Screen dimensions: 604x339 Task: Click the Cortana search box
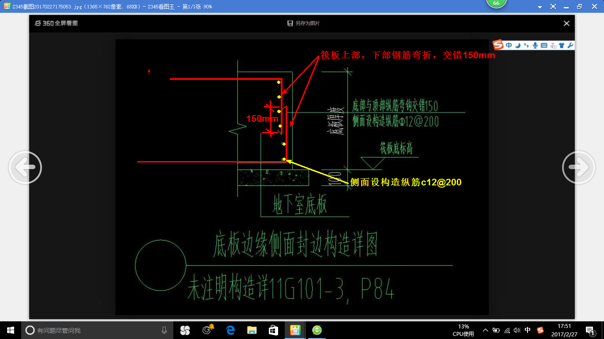coord(98,330)
